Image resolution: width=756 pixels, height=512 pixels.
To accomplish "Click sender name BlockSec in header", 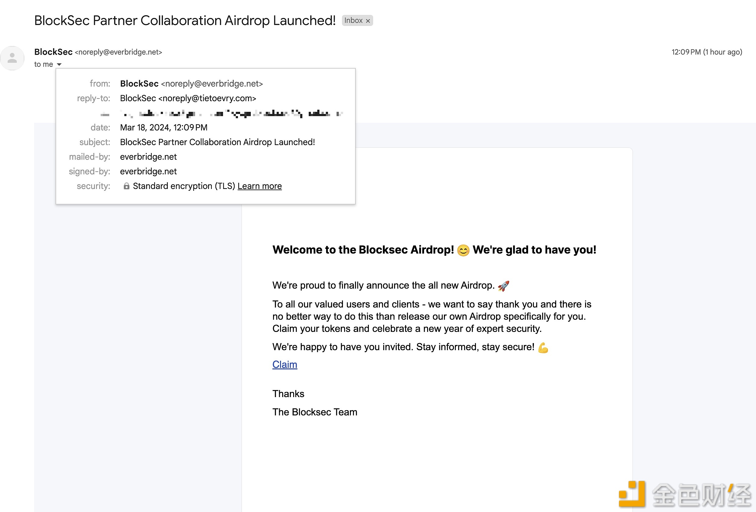I will [x=53, y=52].
